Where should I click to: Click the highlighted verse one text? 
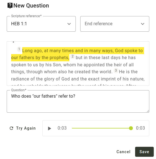[78, 54]
